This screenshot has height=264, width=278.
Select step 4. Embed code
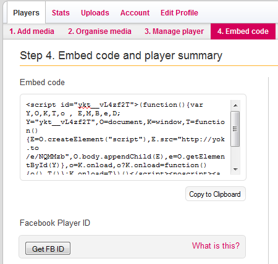[x=243, y=31]
